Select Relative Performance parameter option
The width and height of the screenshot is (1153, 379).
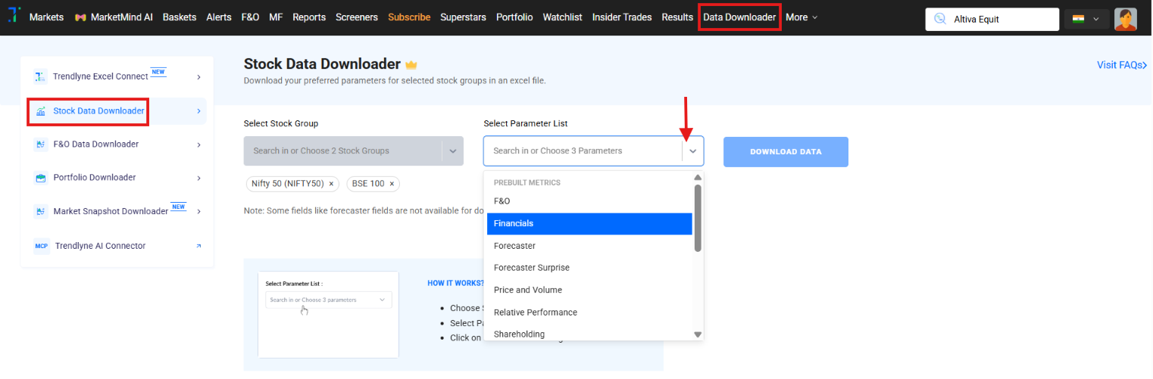tap(589, 312)
